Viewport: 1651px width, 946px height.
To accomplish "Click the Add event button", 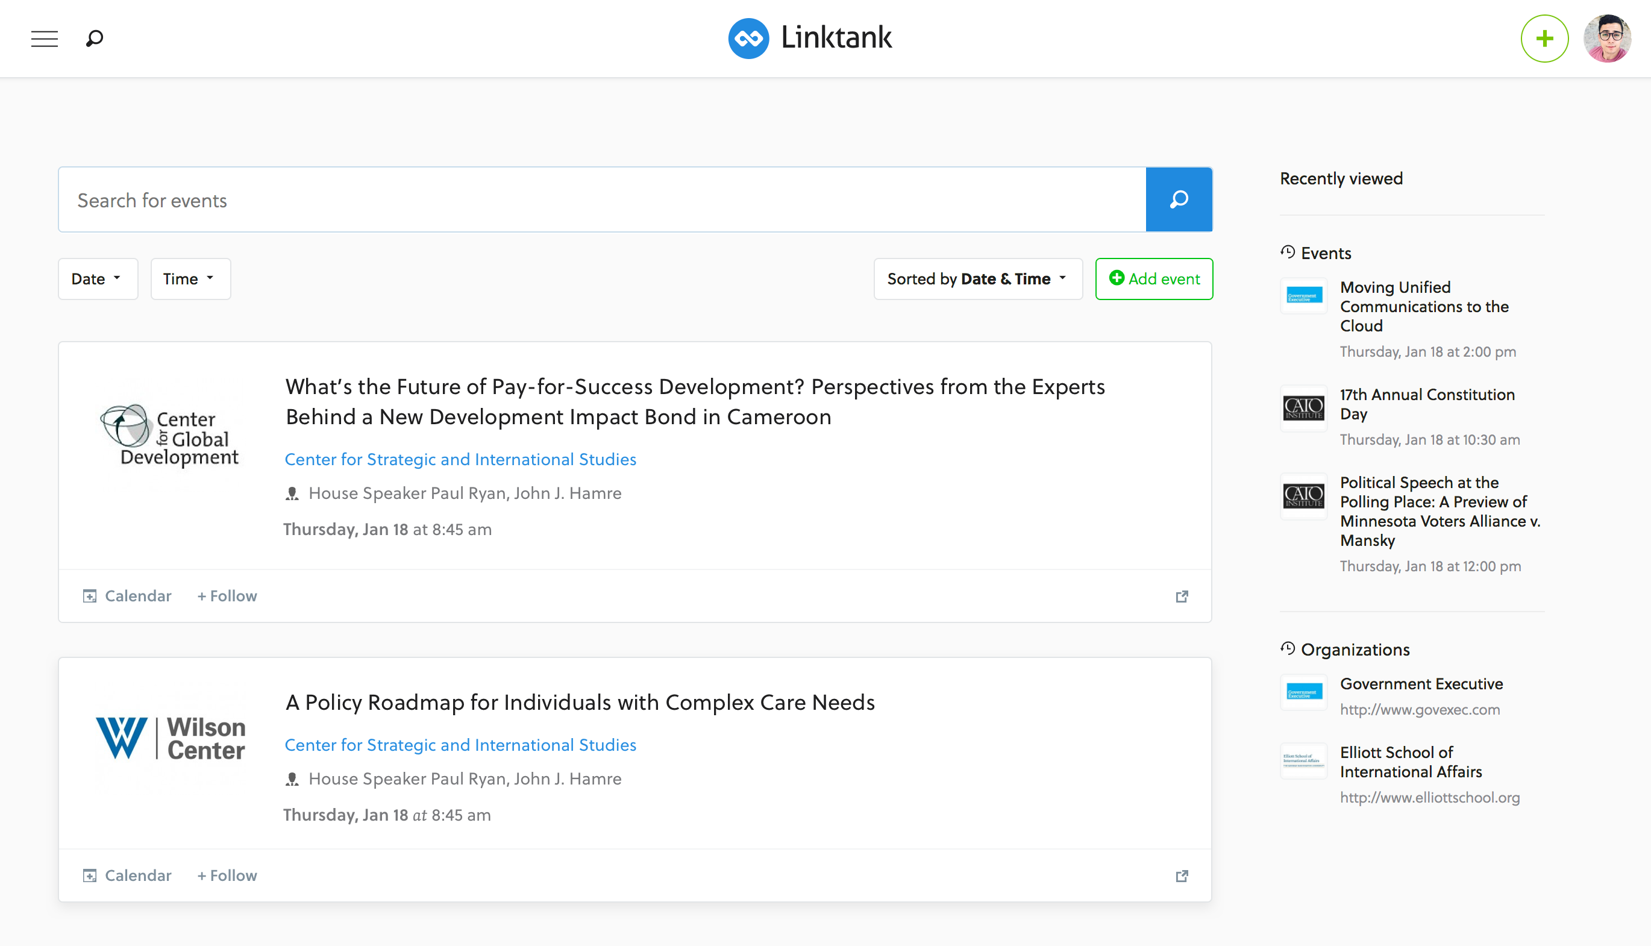I will 1154,279.
